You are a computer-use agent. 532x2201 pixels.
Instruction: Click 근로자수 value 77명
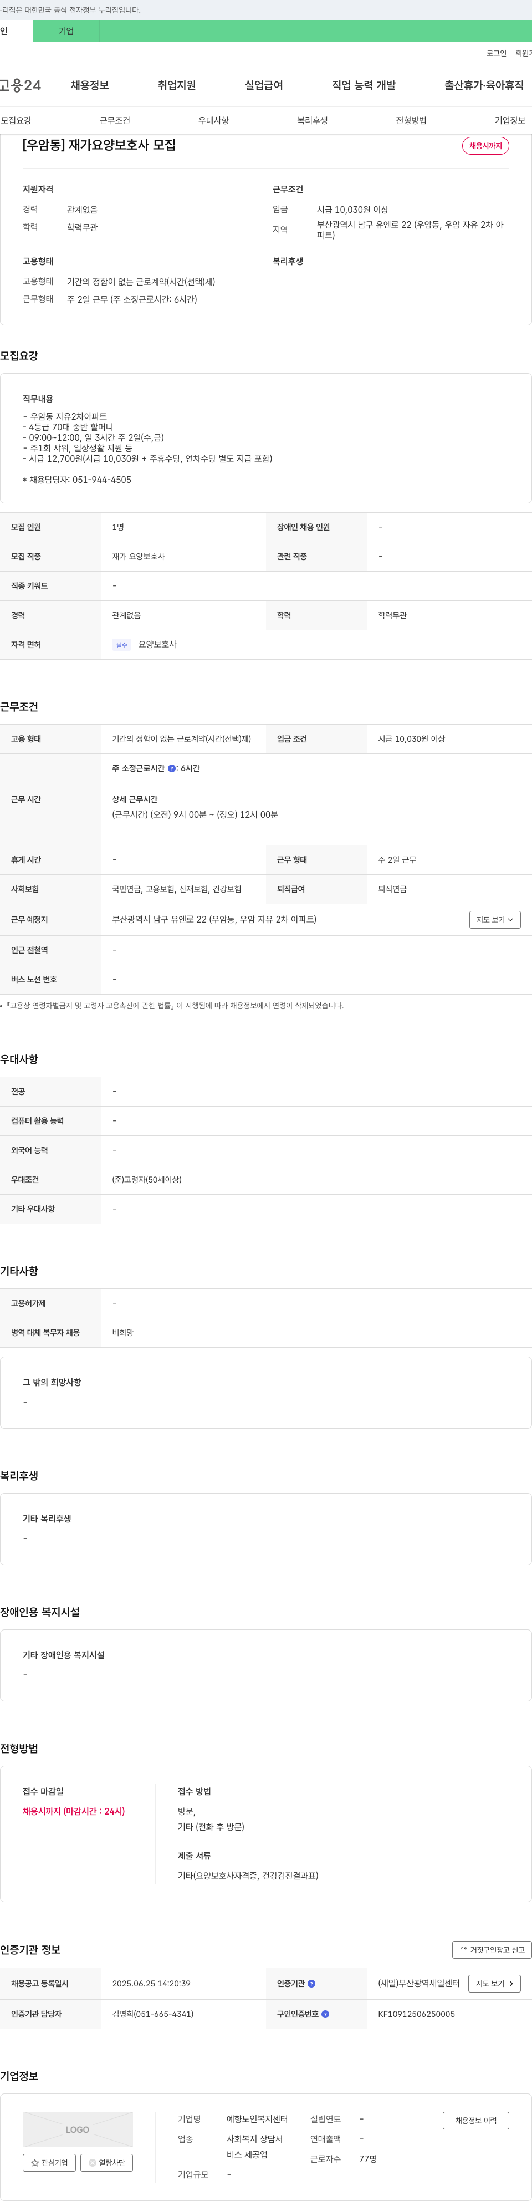(368, 2159)
